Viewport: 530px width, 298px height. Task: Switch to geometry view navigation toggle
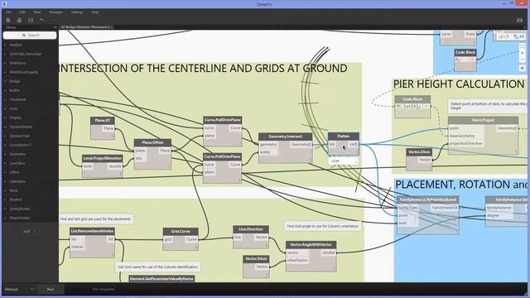(x=503, y=36)
